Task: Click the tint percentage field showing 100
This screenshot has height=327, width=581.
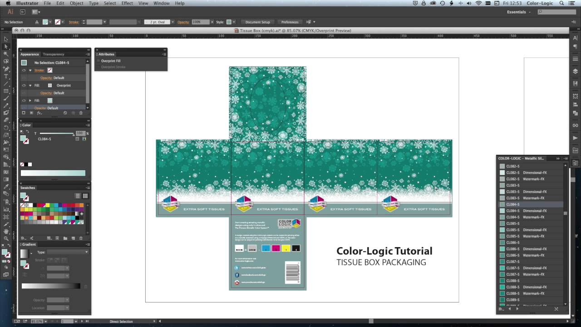Action: coord(80,133)
